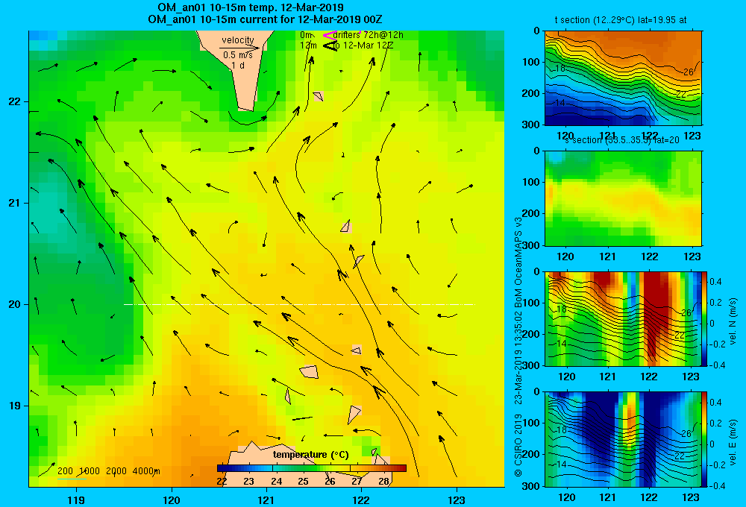Click 's section (33.5..35.5) lat=20' heading
The height and width of the screenshot is (507, 746).
(621, 140)
